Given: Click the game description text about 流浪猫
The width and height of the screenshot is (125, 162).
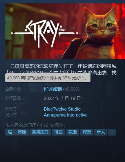Looking at the screenshot, I should 61,70.
